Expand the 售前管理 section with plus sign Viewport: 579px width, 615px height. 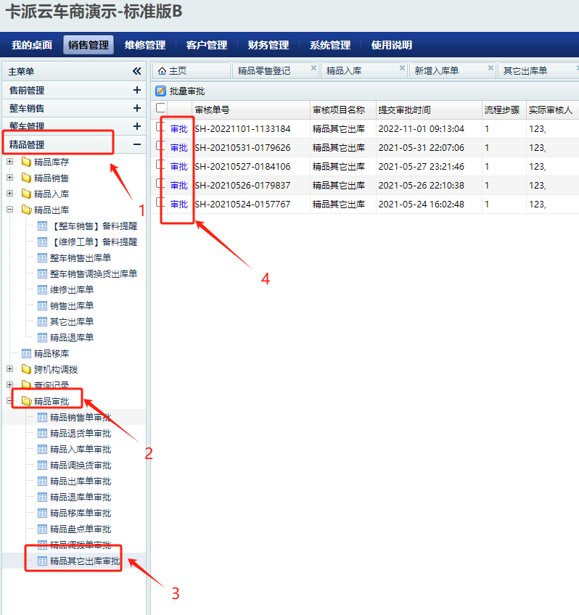136,91
